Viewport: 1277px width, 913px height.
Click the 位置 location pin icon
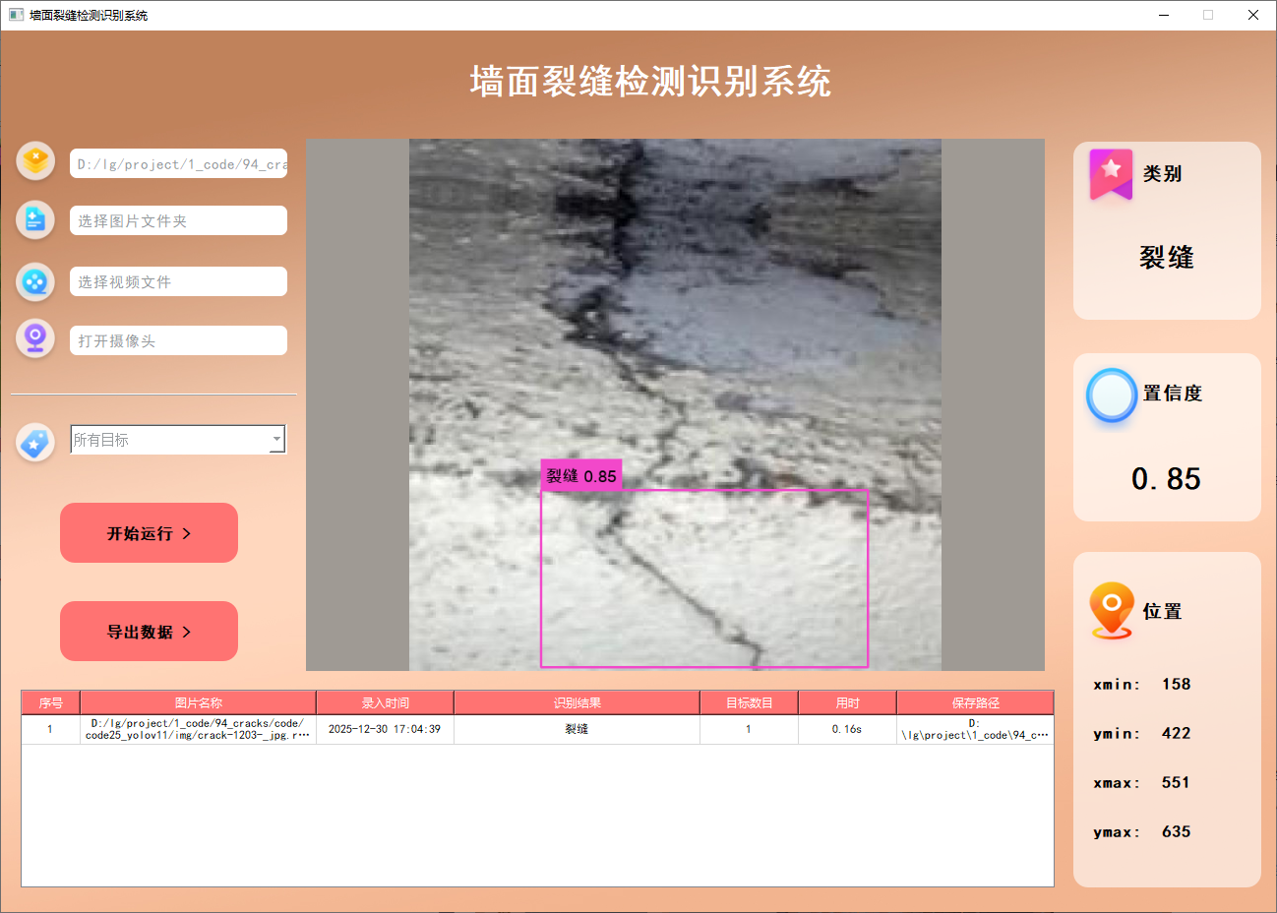click(1111, 610)
